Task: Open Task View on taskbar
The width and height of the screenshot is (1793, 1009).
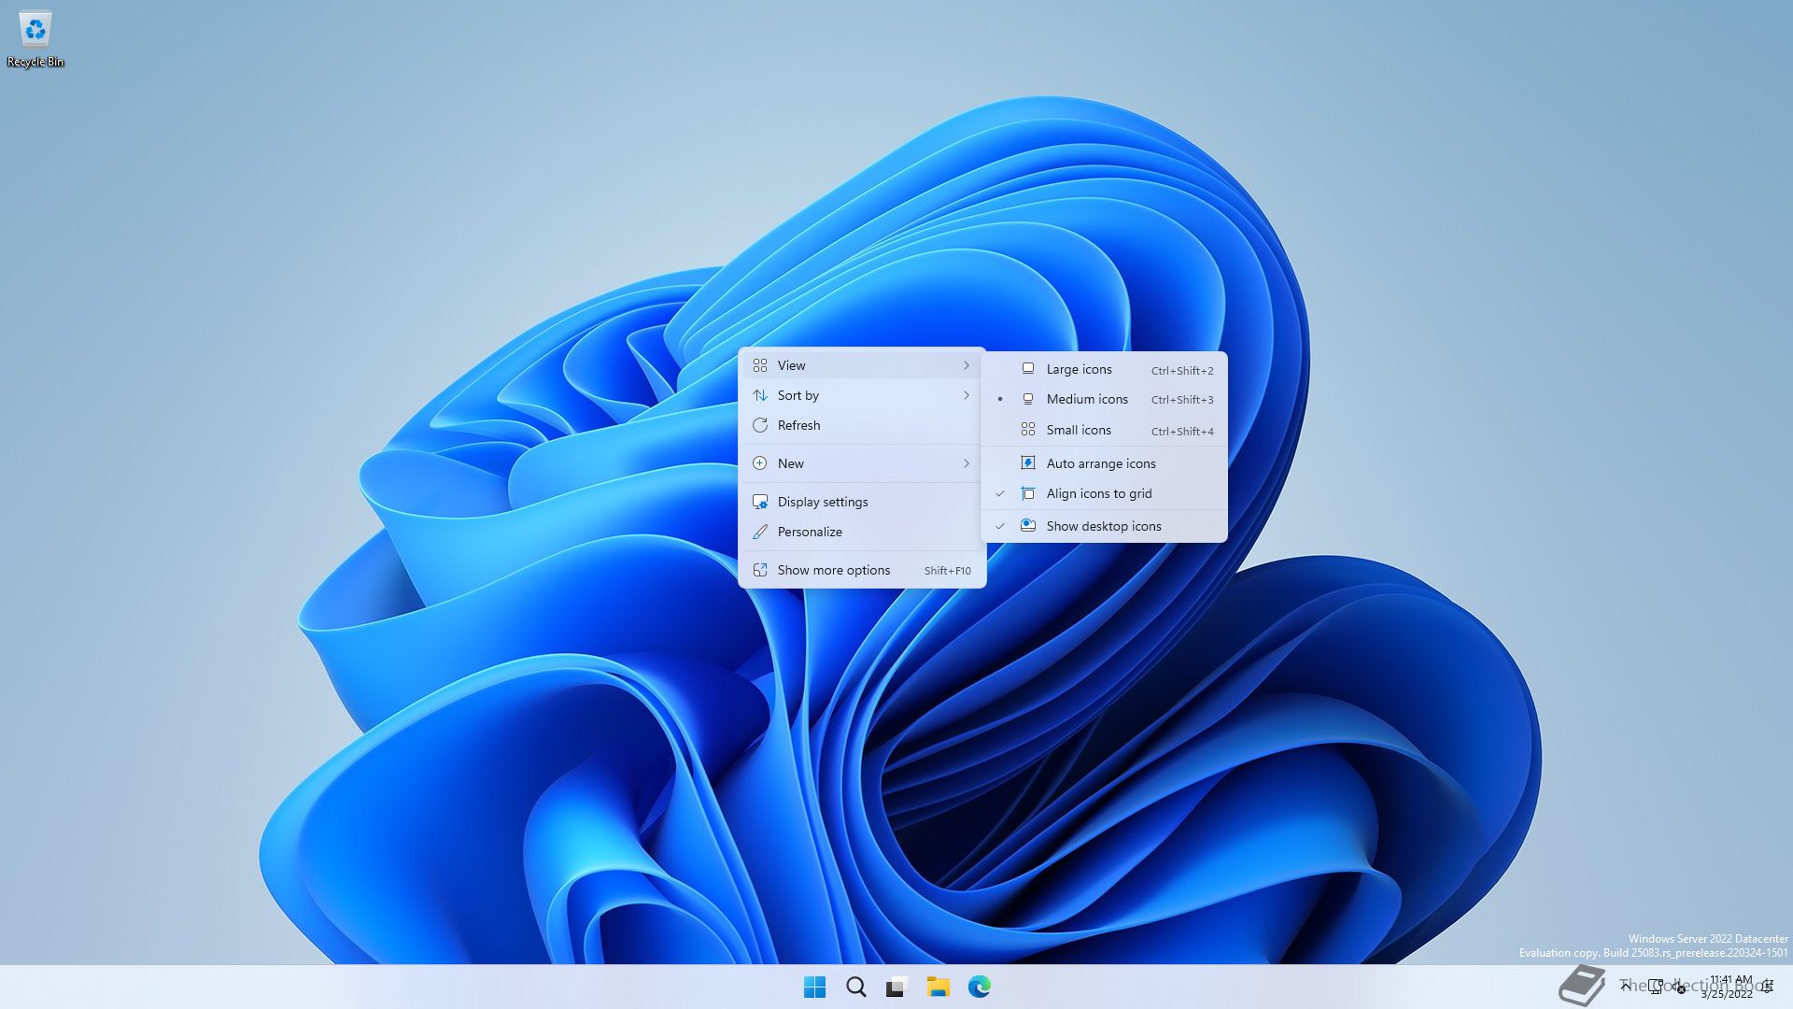Action: click(896, 987)
